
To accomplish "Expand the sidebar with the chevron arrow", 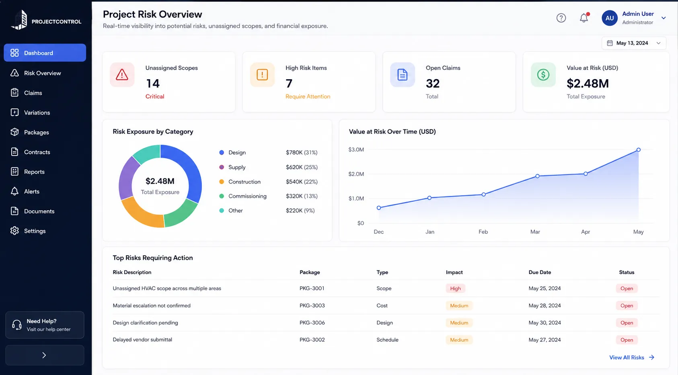I will click(45, 355).
